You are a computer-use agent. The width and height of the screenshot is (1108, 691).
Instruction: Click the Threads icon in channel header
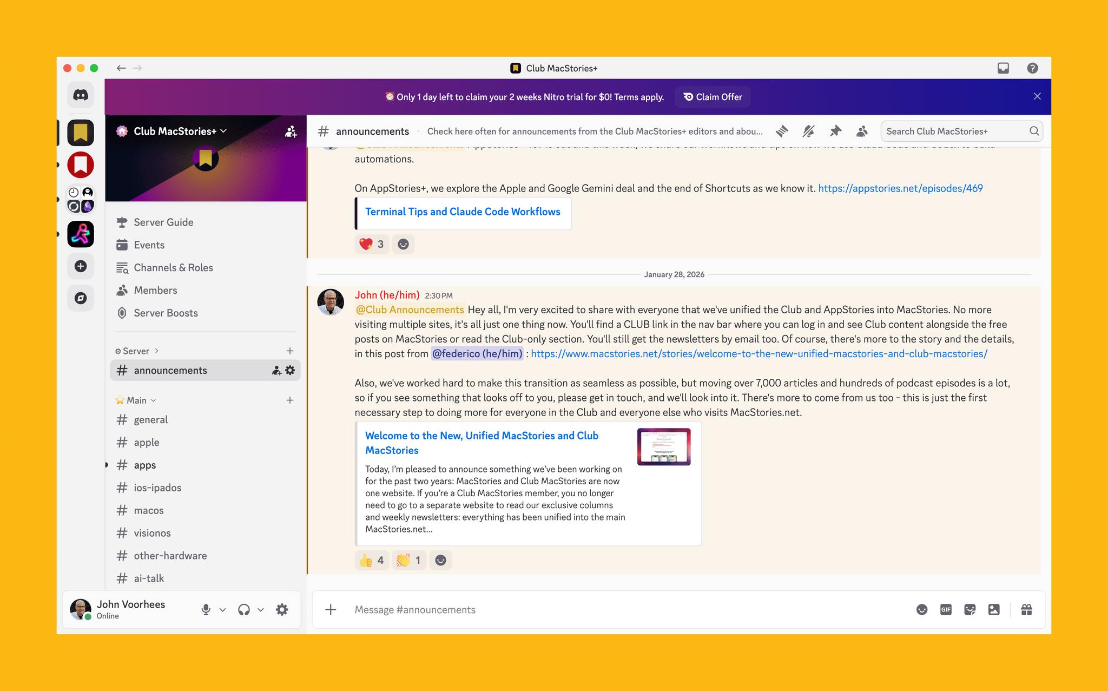click(x=782, y=131)
